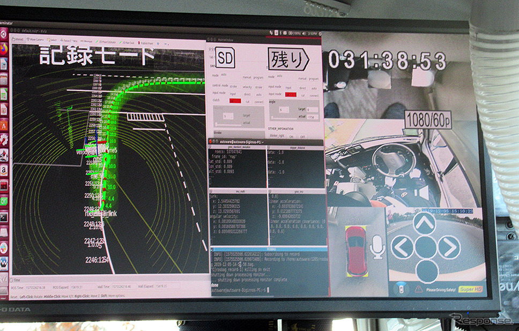This screenshot has width=519, height=331.
Task: Click the right arrow camera control
Action: [x=449, y=247]
